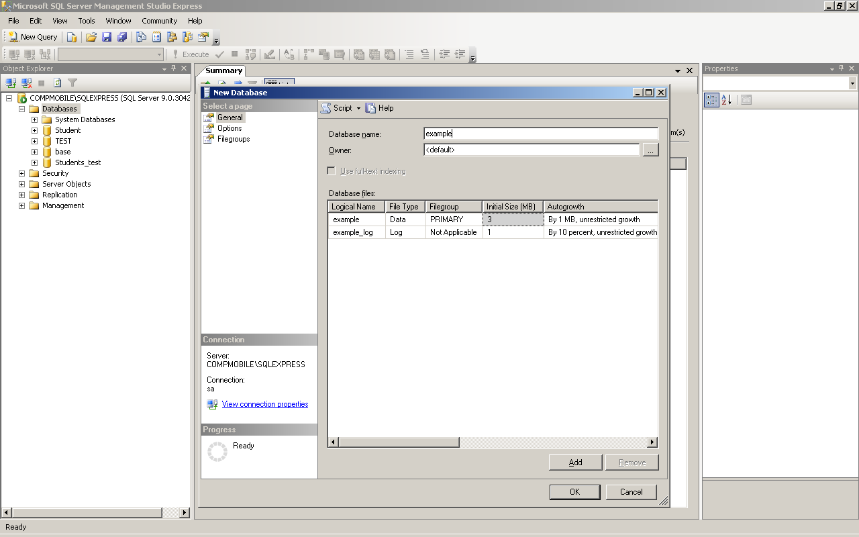Click the Initial Size cell showing 3

click(x=513, y=219)
